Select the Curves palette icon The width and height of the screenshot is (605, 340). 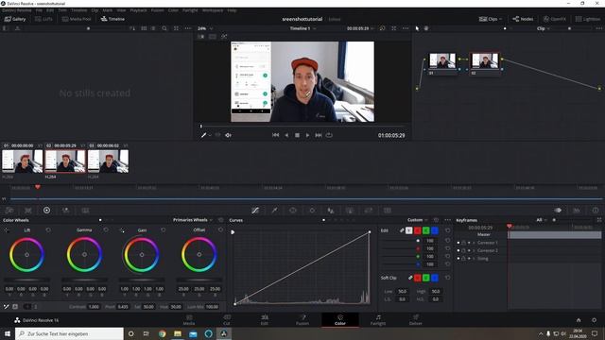click(x=255, y=211)
